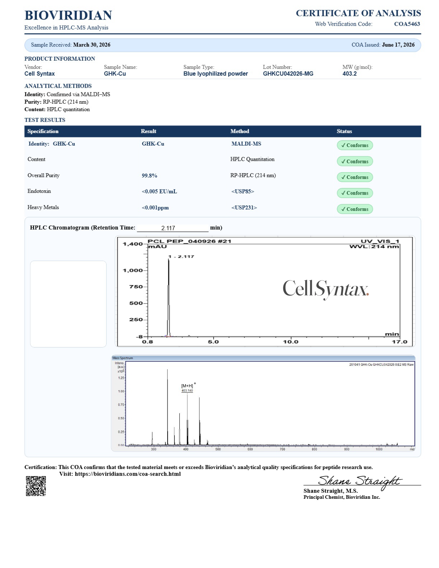Viewport: 439px width, 568px height.
Task: Click the Conforms badge for Endotoxin row
Action: point(355,193)
